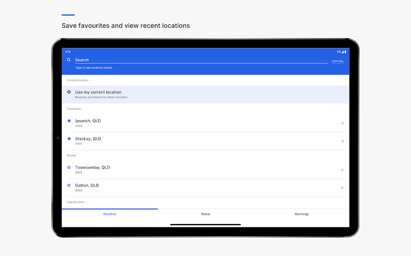Viewport: 411px width, 256px height.
Task: Star Toowoomba as a favourite
Action: pyautogui.click(x=69, y=167)
